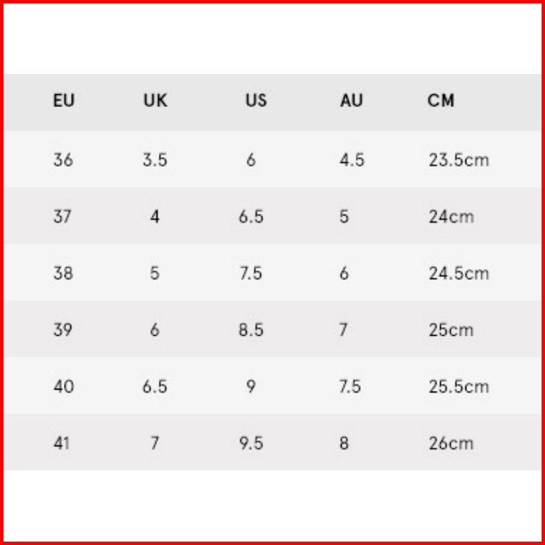This screenshot has width=545, height=545.
Task: Select AU size 4.5 cell
Action: coord(352,160)
